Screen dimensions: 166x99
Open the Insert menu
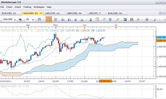click(18, 7)
